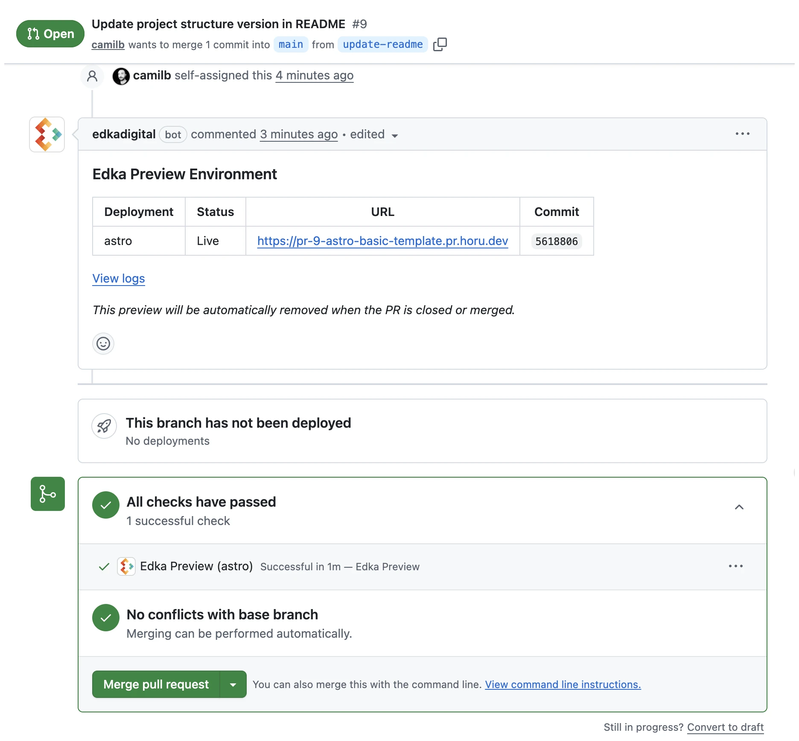Click the Edka Preview check logo
This screenshot has height=741, width=799.
pos(126,566)
